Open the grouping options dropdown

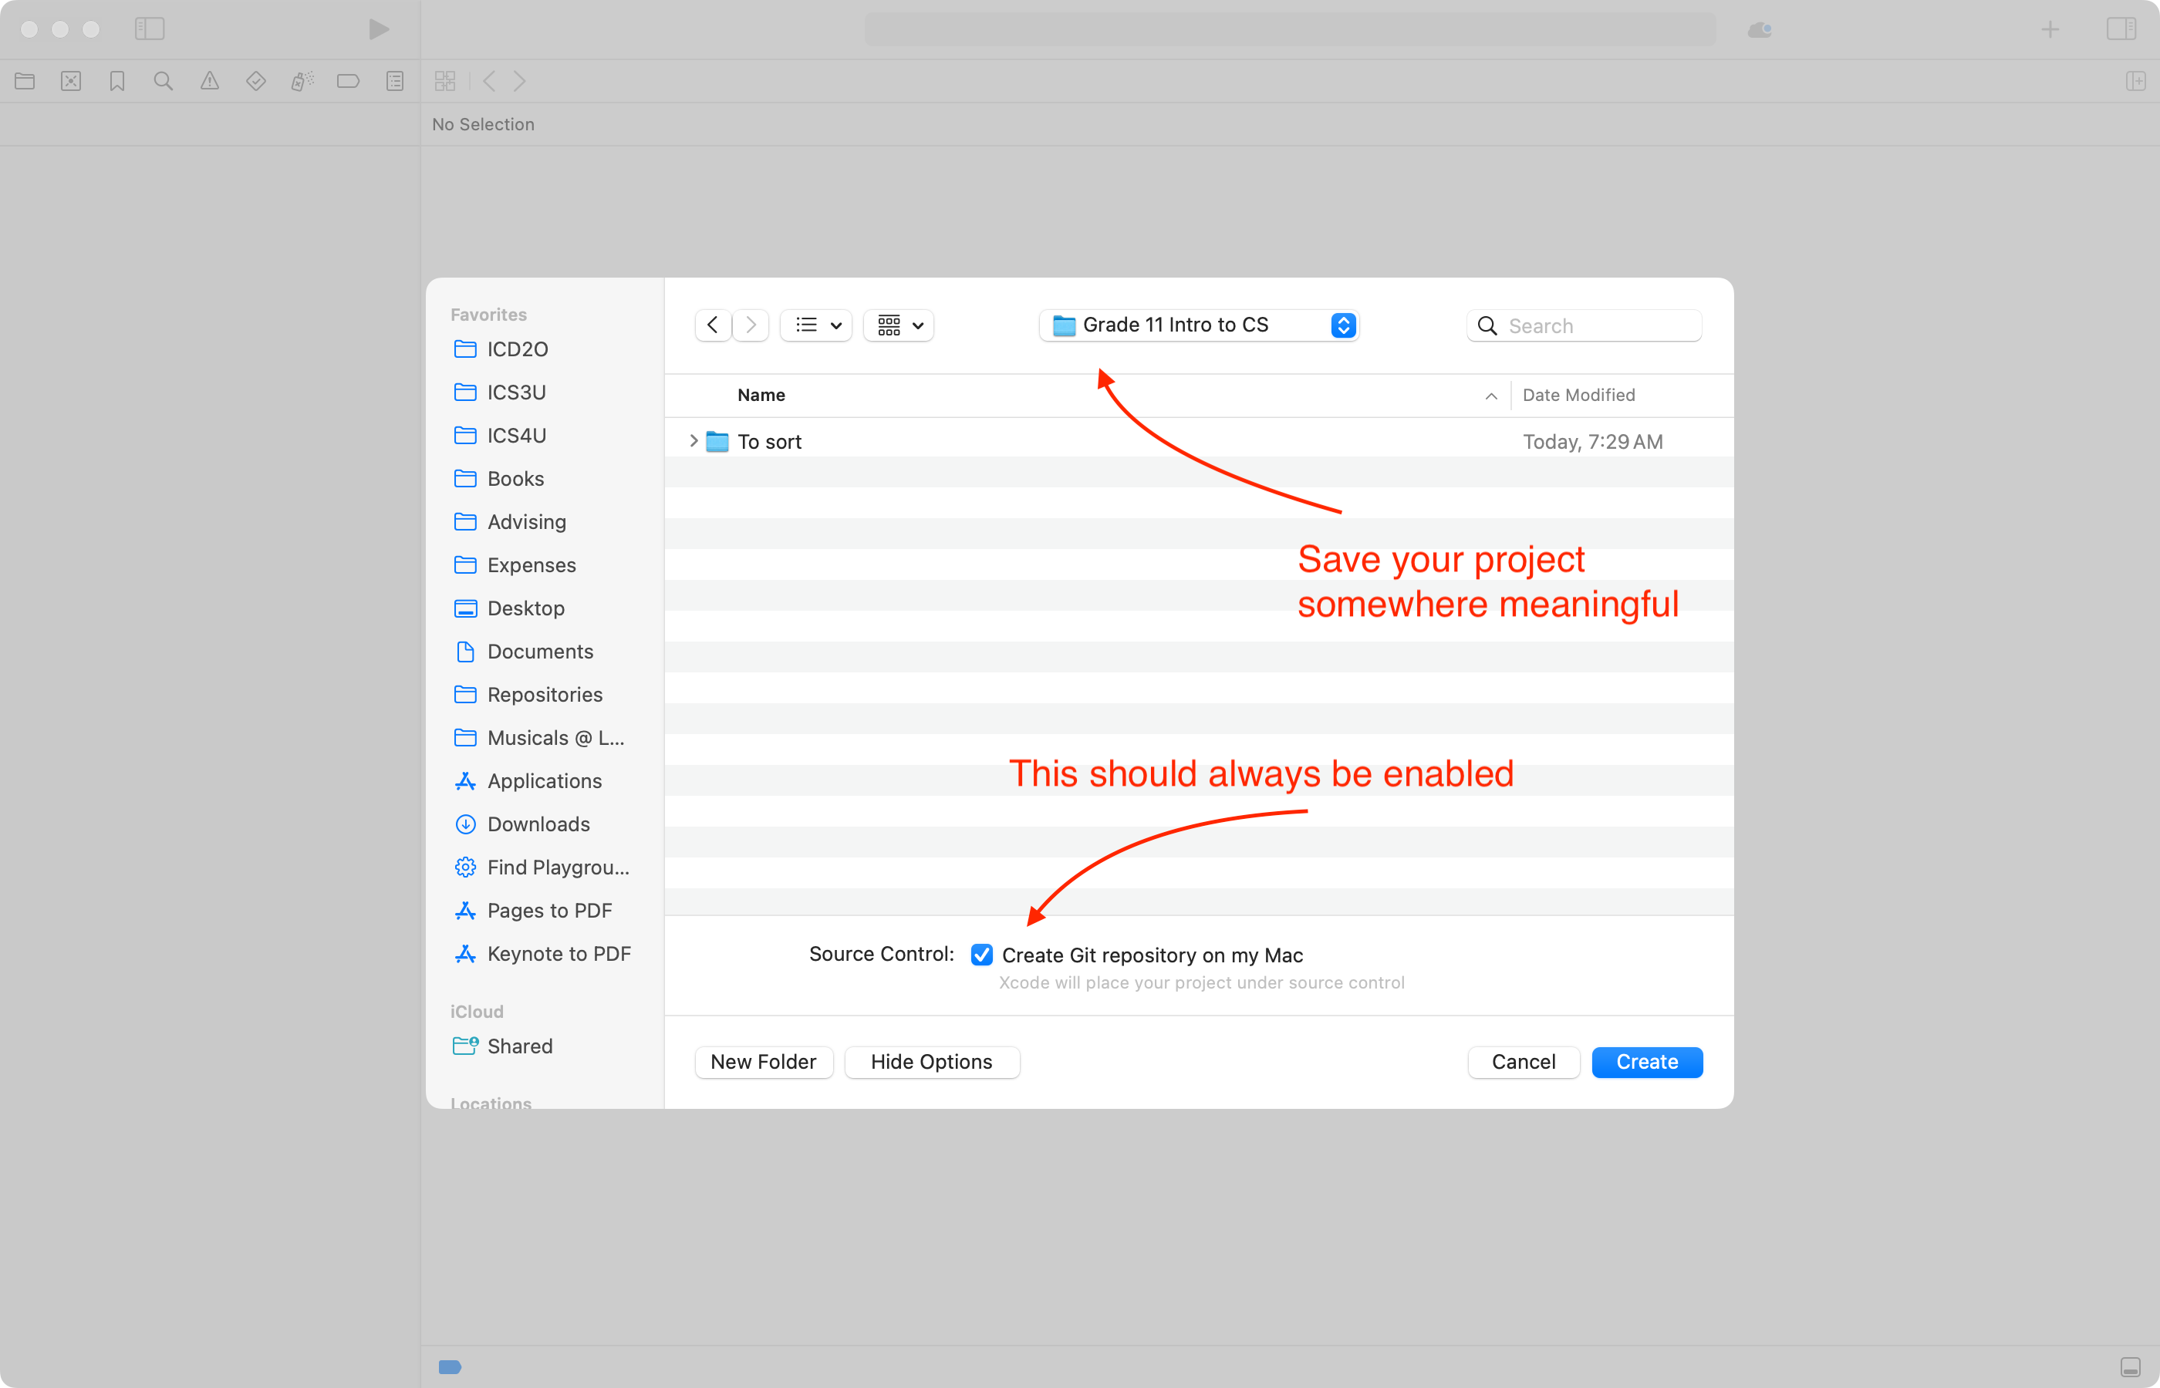[x=899, y=325]
